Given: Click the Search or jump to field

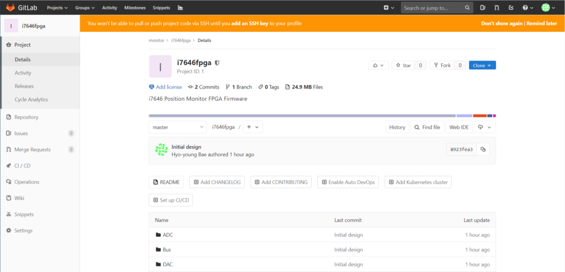Looking at the screenshot, I should pyautogui.click(x=432, y=8).
